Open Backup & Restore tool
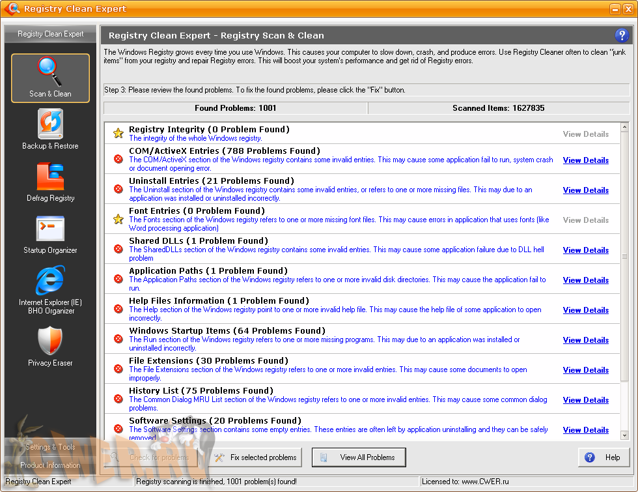The image size is (638, 492). 50,130
